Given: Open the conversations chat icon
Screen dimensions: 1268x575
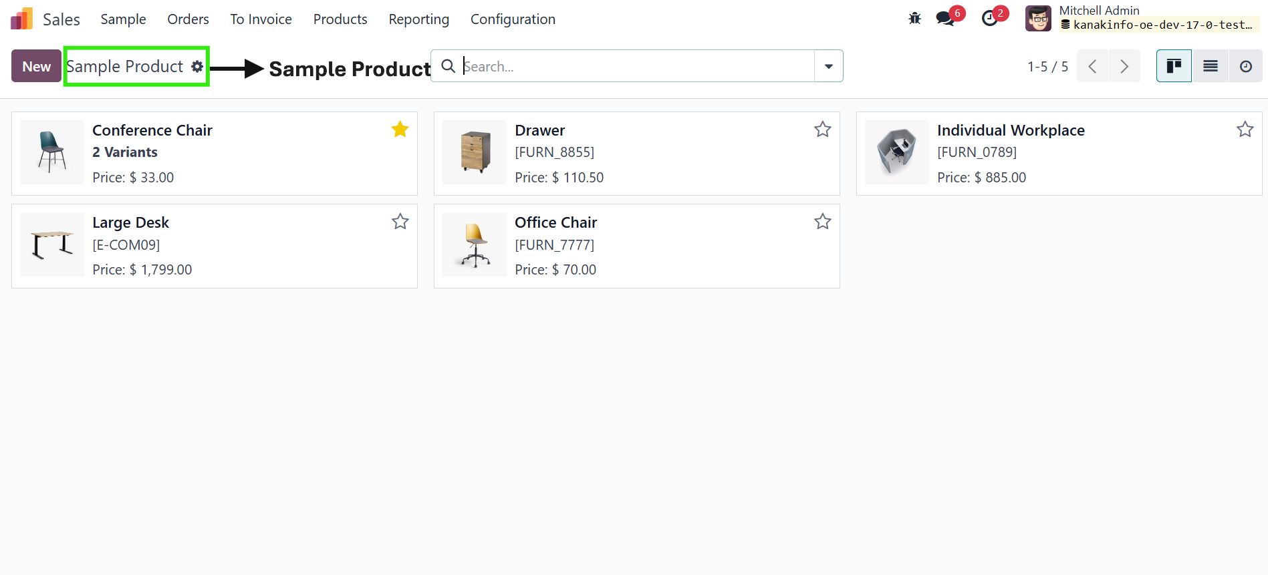Looking at the screenshot, I should pos(945,19).
